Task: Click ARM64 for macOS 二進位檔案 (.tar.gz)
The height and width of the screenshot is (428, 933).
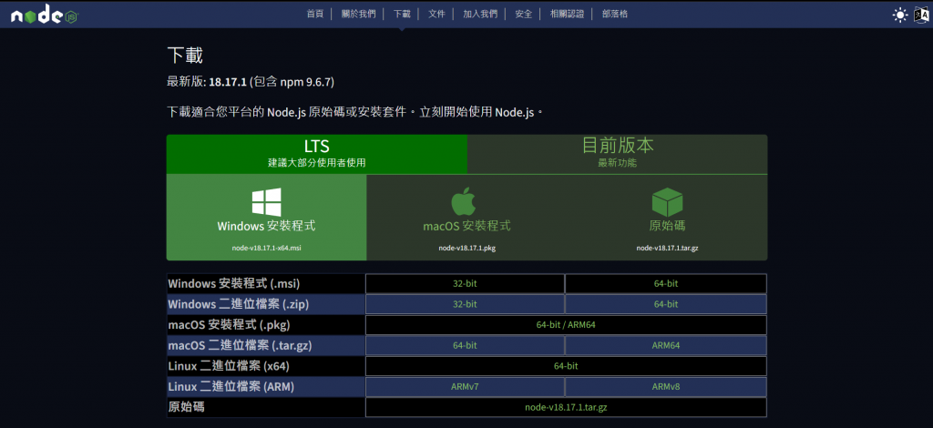Action: pyautogui.click(x=666, y=345)
